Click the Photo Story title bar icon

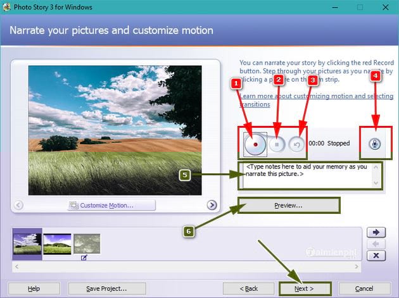(x=6, y=7)
